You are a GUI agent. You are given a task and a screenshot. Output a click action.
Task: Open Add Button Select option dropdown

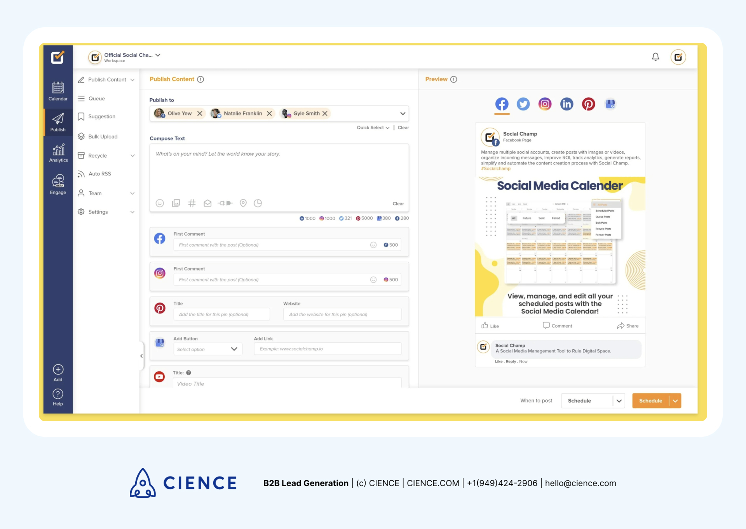(208, 349)
